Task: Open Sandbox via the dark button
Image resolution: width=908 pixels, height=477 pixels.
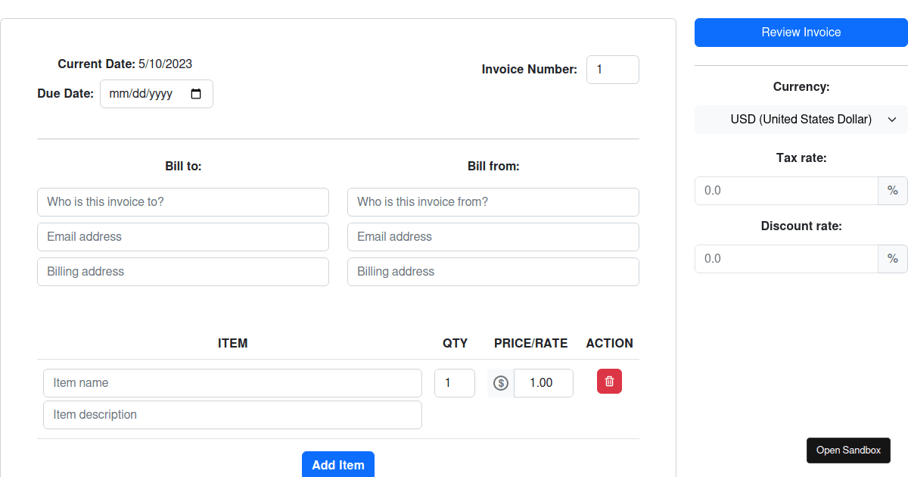Action: coord(848,450)
